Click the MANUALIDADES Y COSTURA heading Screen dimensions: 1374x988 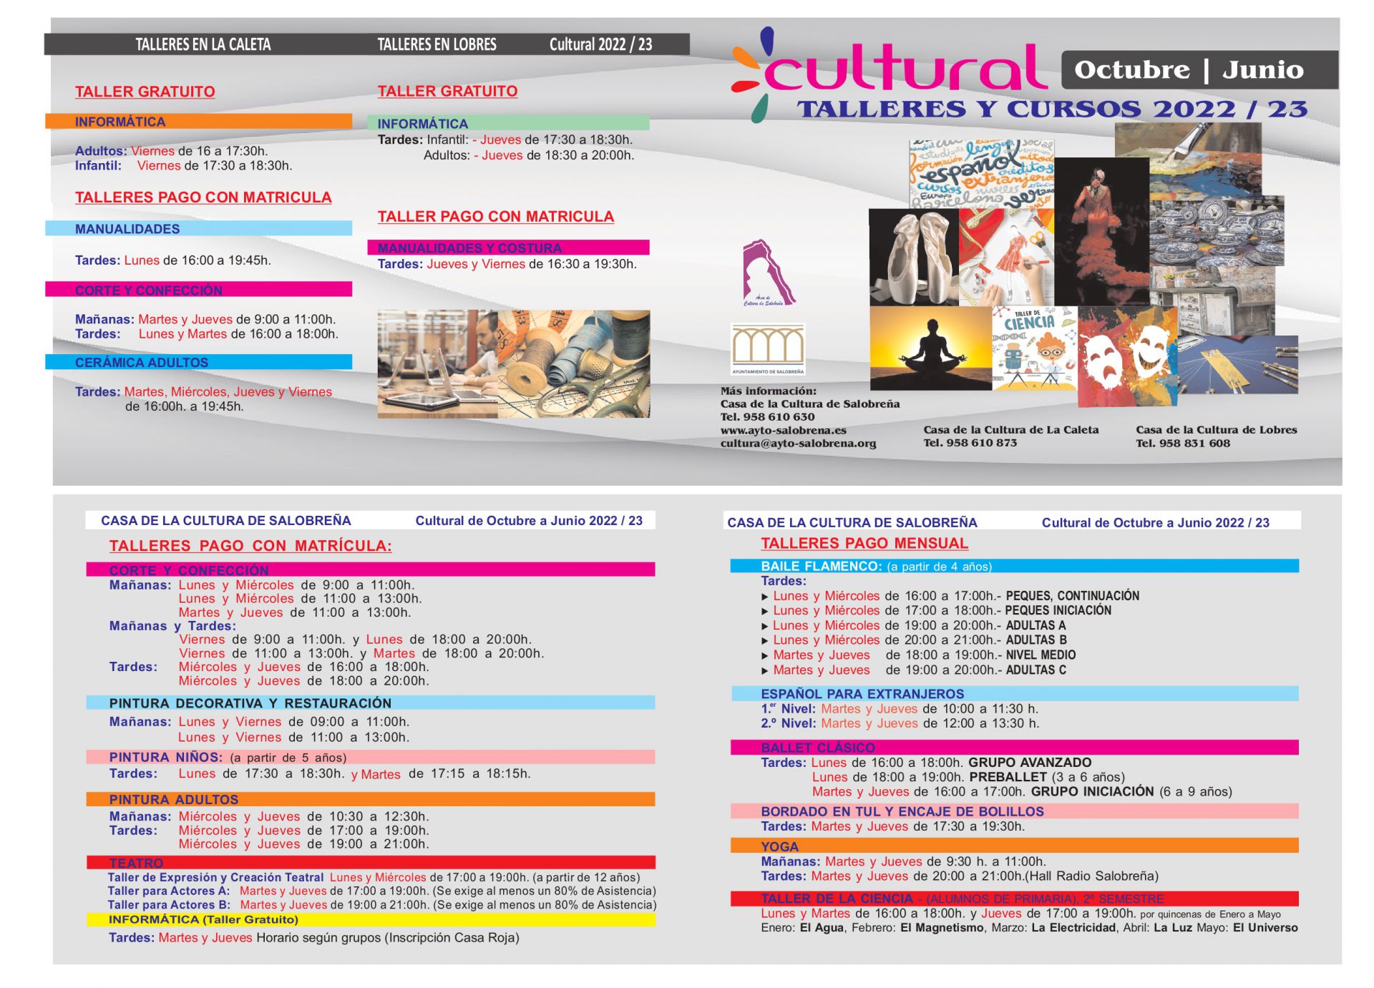coord(469,248)
